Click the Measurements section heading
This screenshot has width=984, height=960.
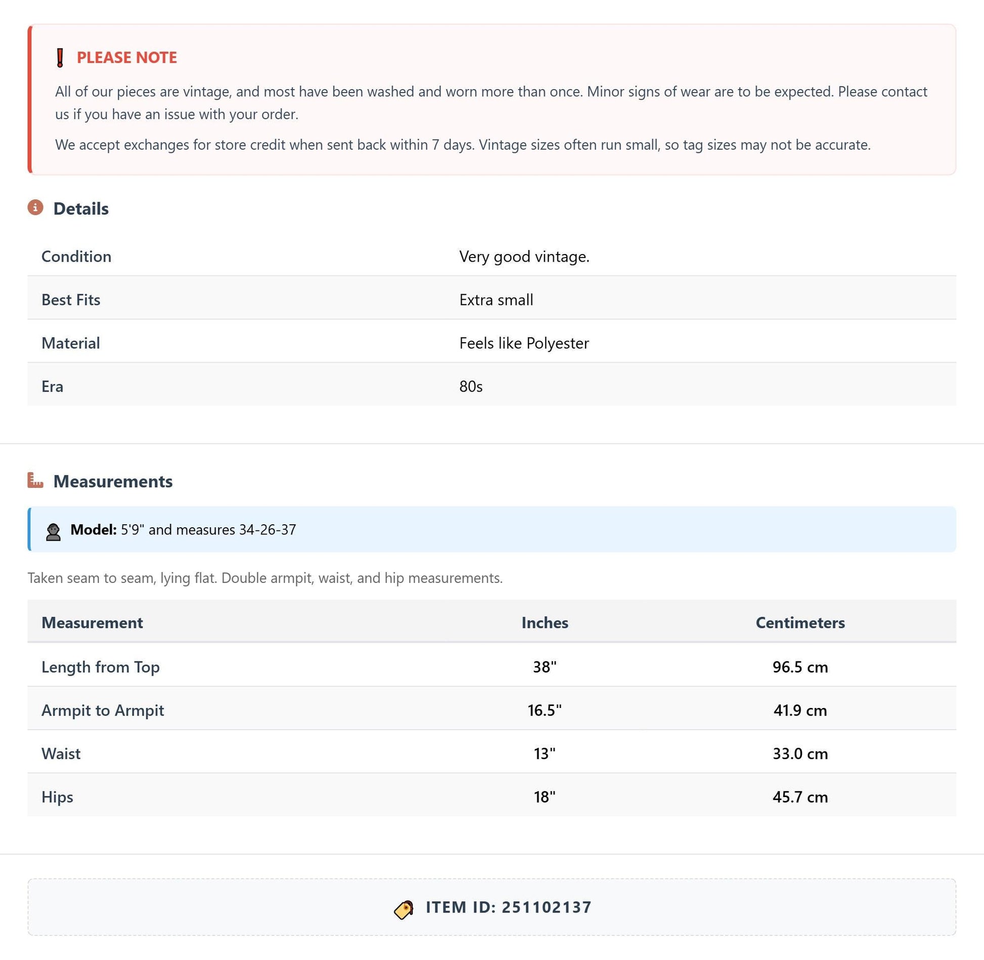113,481
